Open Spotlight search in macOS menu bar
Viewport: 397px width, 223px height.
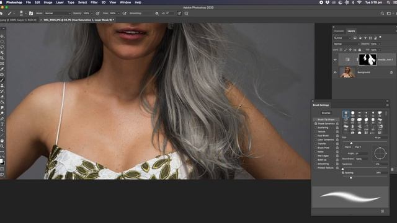click(x=388, y=2)
